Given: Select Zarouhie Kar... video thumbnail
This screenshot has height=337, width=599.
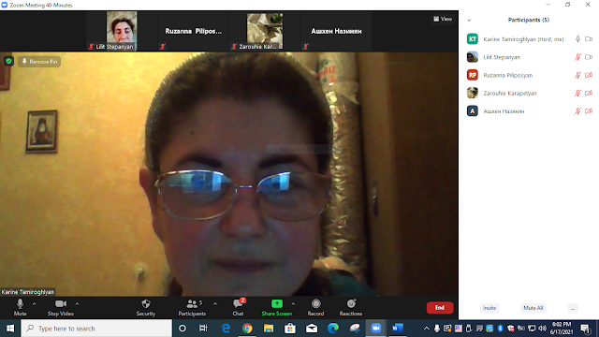Looking at the screenshot, I should pos(265,31).
